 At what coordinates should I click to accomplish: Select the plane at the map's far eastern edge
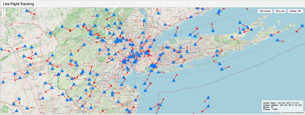click(302, 25)
